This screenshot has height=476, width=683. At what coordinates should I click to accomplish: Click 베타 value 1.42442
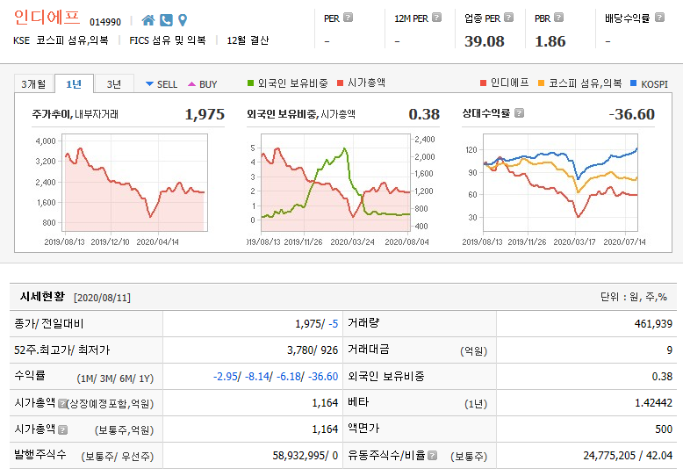tap(653, 403)
